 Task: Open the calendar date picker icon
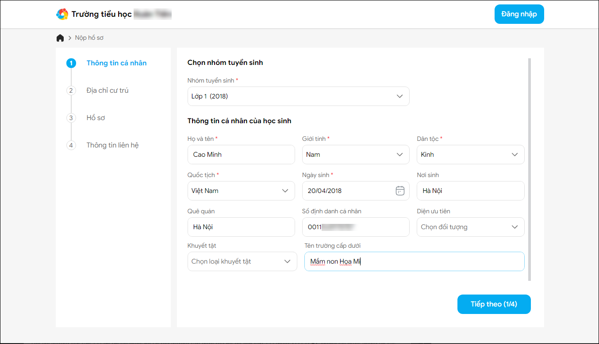[x=400, y=191]
